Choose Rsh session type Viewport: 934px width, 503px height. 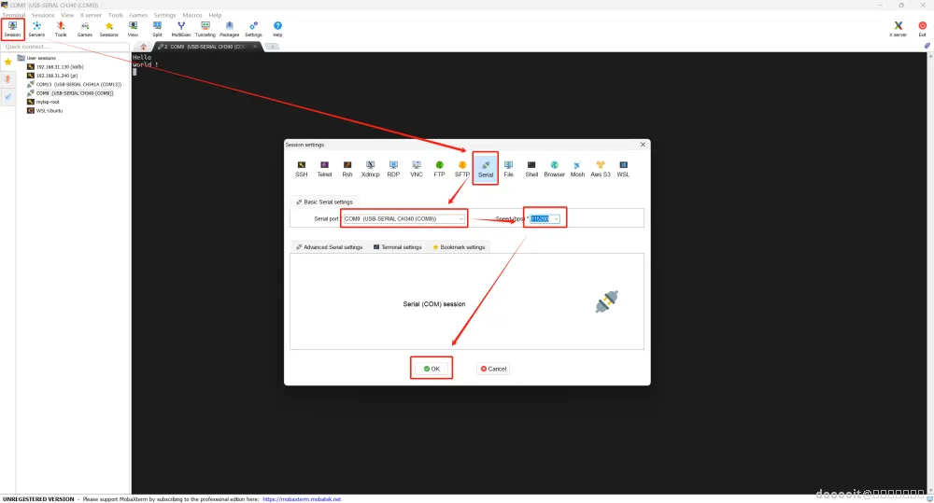[347, 169]
